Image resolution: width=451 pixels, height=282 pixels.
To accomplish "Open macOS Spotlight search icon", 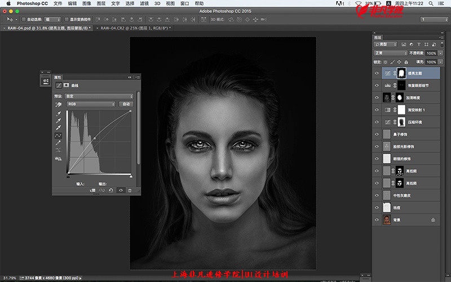I will point(431,3).
